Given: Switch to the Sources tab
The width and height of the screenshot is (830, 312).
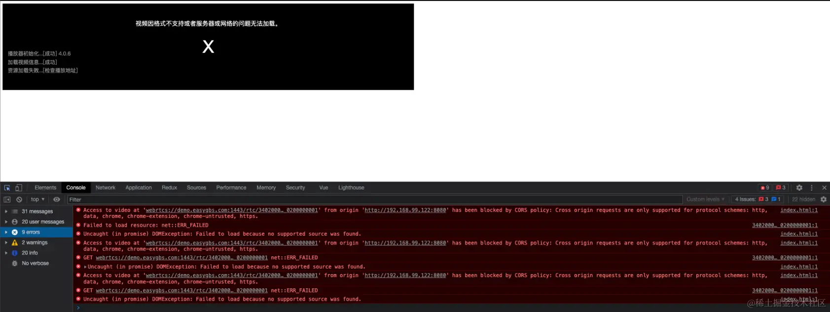Looking at the screenshot, I should coord(196,188).
